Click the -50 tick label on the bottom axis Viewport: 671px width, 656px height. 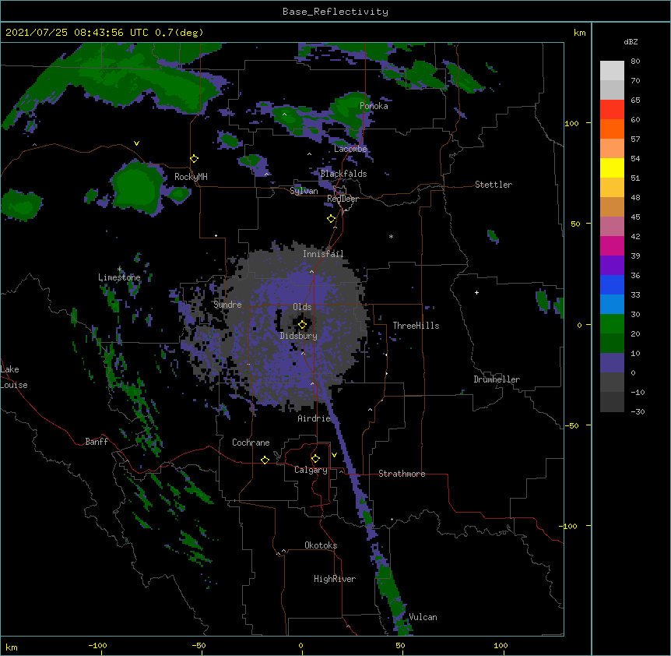[x=198, y=646]
